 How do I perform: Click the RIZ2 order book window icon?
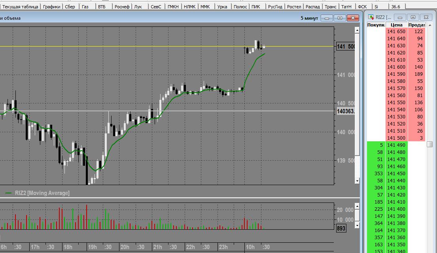[371, 17]
